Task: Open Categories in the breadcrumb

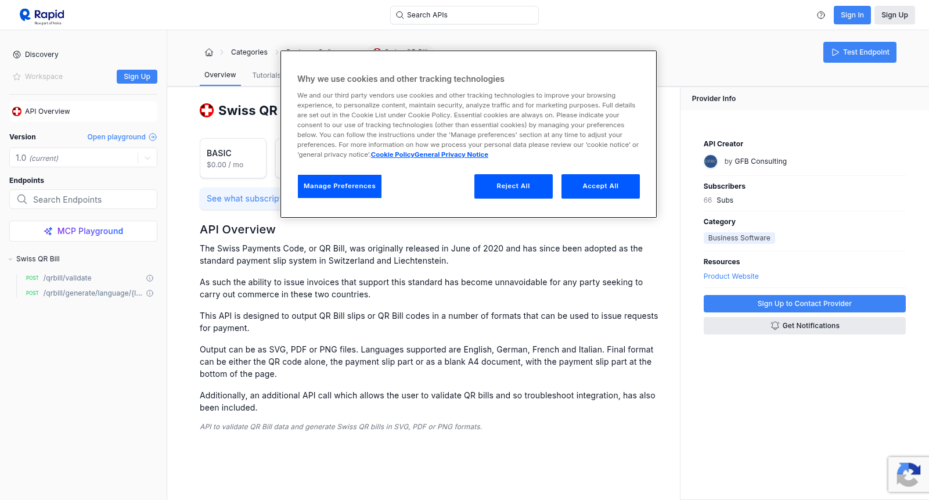Action: [x=249, y=52]
